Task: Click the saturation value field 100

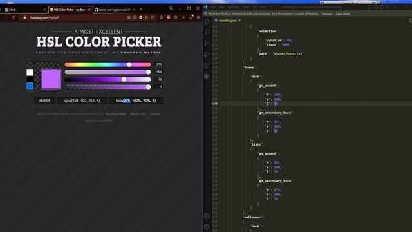Action: [x=158, y=72]
